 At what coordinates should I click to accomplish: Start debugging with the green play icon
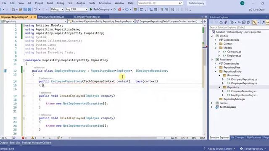click(91, 9)
